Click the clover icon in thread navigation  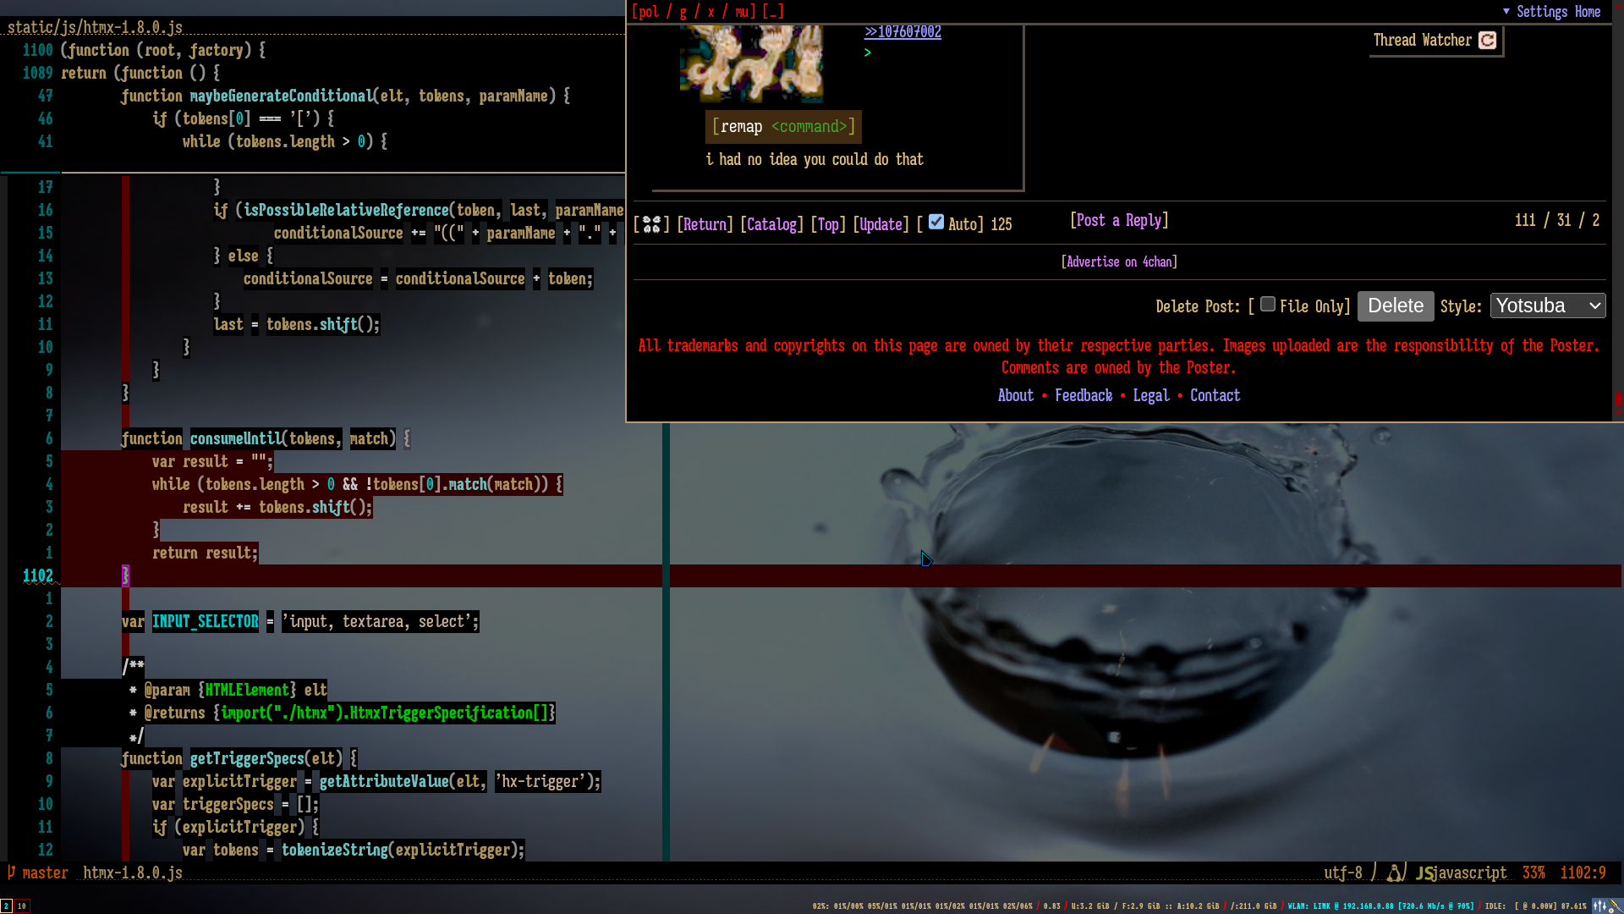(x=651, y=224)
